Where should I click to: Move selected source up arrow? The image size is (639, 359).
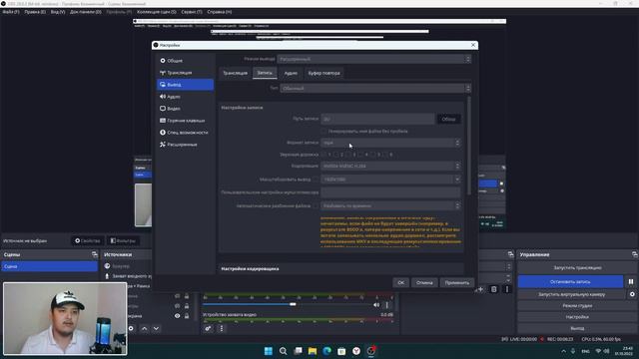tap(144, 328)
